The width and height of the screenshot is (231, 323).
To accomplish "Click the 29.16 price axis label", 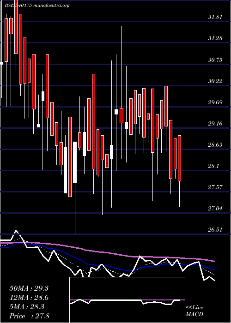I will tap(215, 123).
